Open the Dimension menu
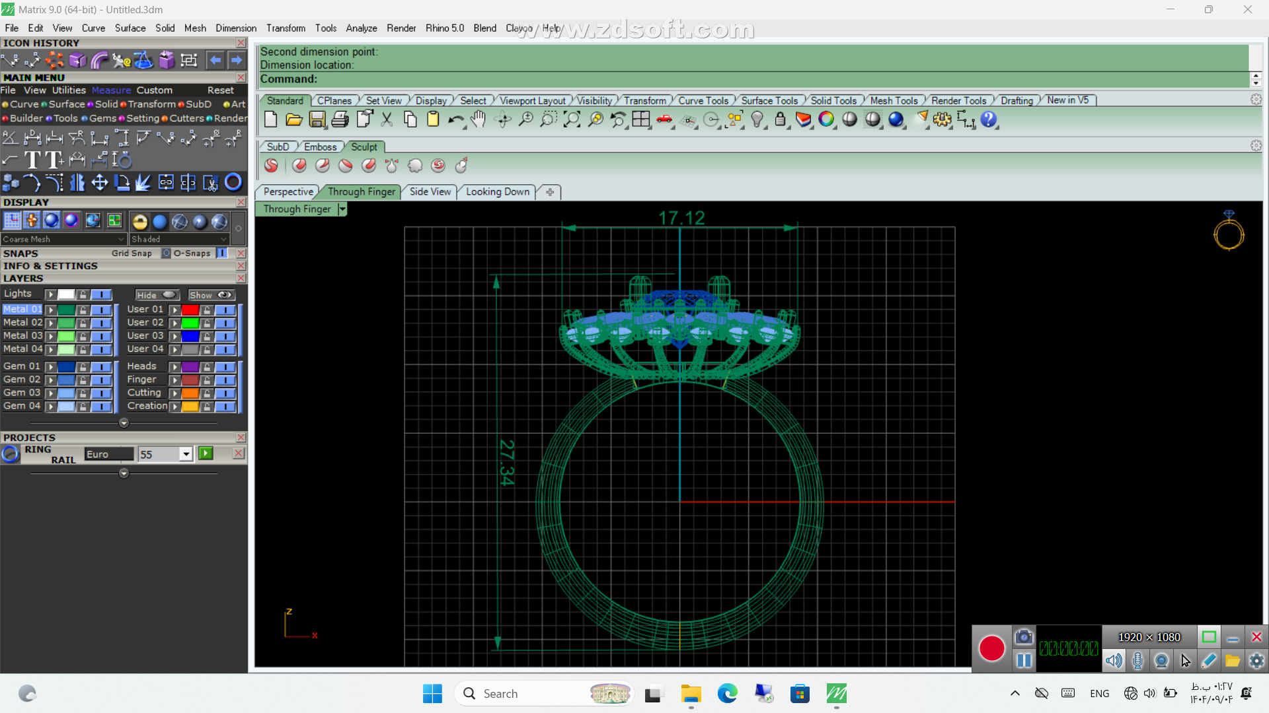This screenshot has width=1269, height=713. (235, 28)
